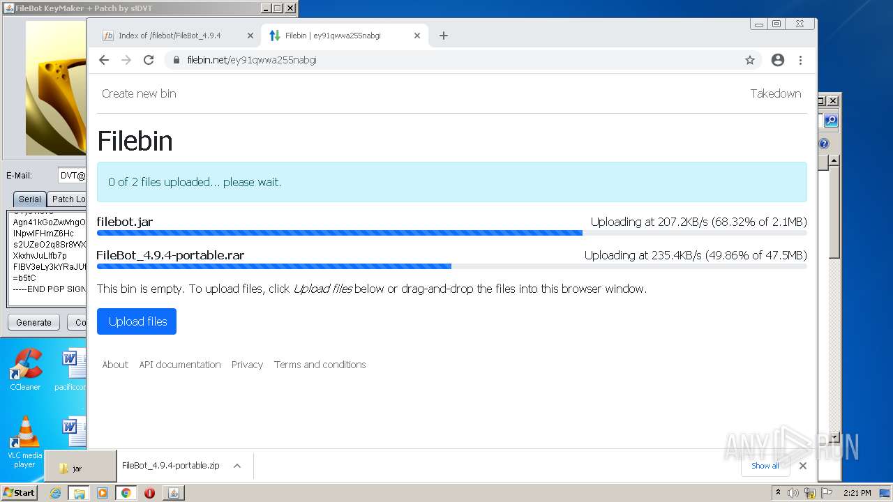This screenshot has width=893, height=502.
Task: Go back using Chrome's back arrow
Action: (104, 60)
